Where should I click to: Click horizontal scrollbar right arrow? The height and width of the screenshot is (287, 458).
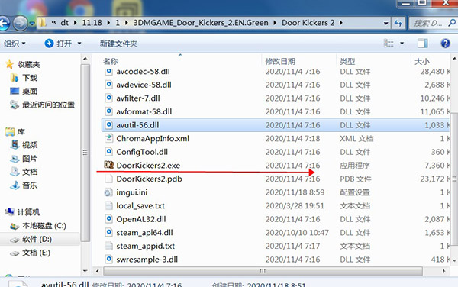point(443,271)
